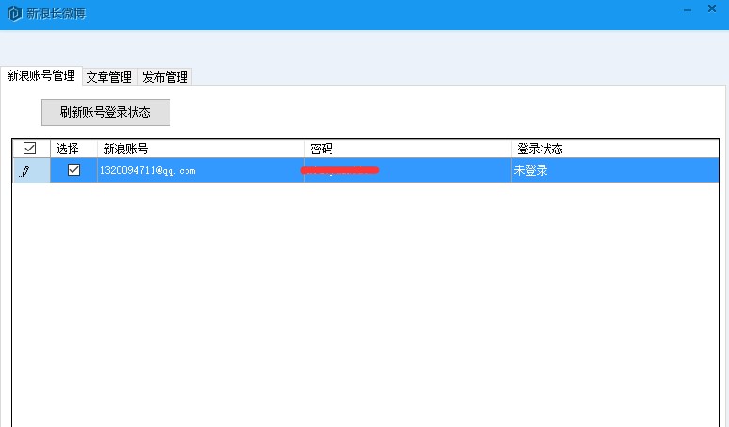
Task: Open the 发布管理 tab
Action: pyautogui.click(x=165, y=77)
